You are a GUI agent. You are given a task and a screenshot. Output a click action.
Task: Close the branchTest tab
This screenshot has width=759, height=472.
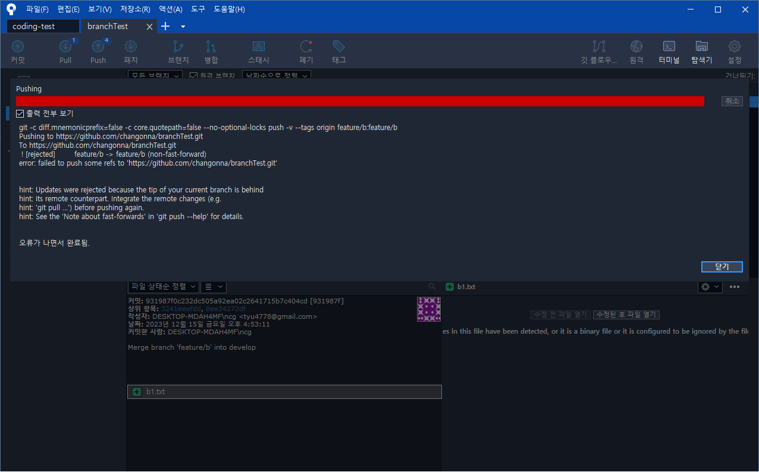(x=149, y=27)
